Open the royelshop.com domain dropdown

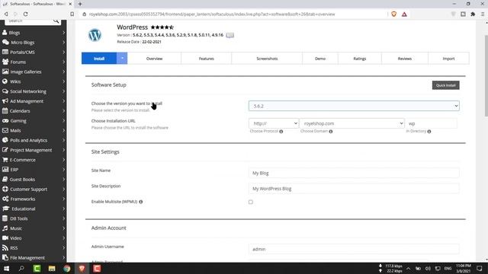tap(352, 123)
